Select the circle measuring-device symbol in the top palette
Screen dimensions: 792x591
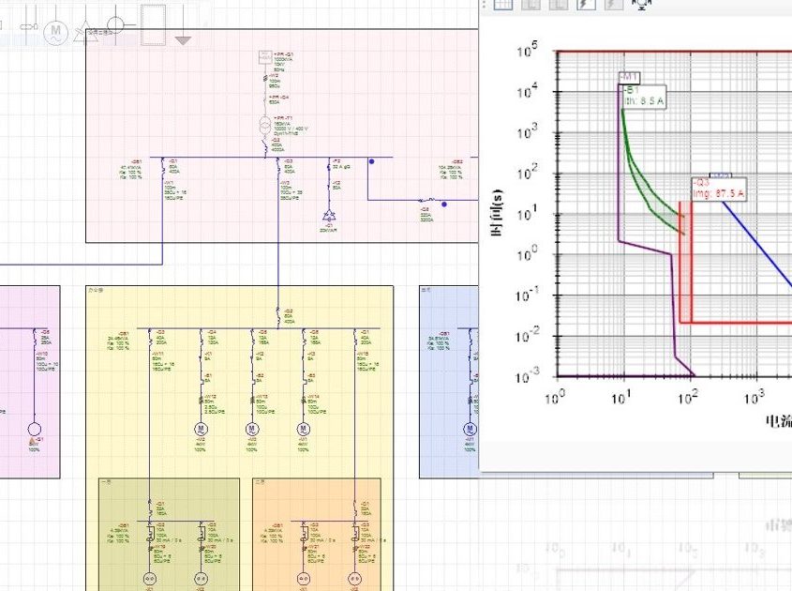pyautogui.click(x=116, y=24)
